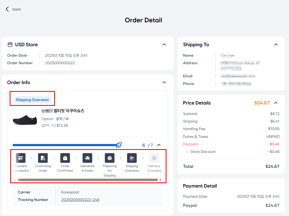Click the Payment Successful step icon
289x216 pixels.
coord(21,158)
